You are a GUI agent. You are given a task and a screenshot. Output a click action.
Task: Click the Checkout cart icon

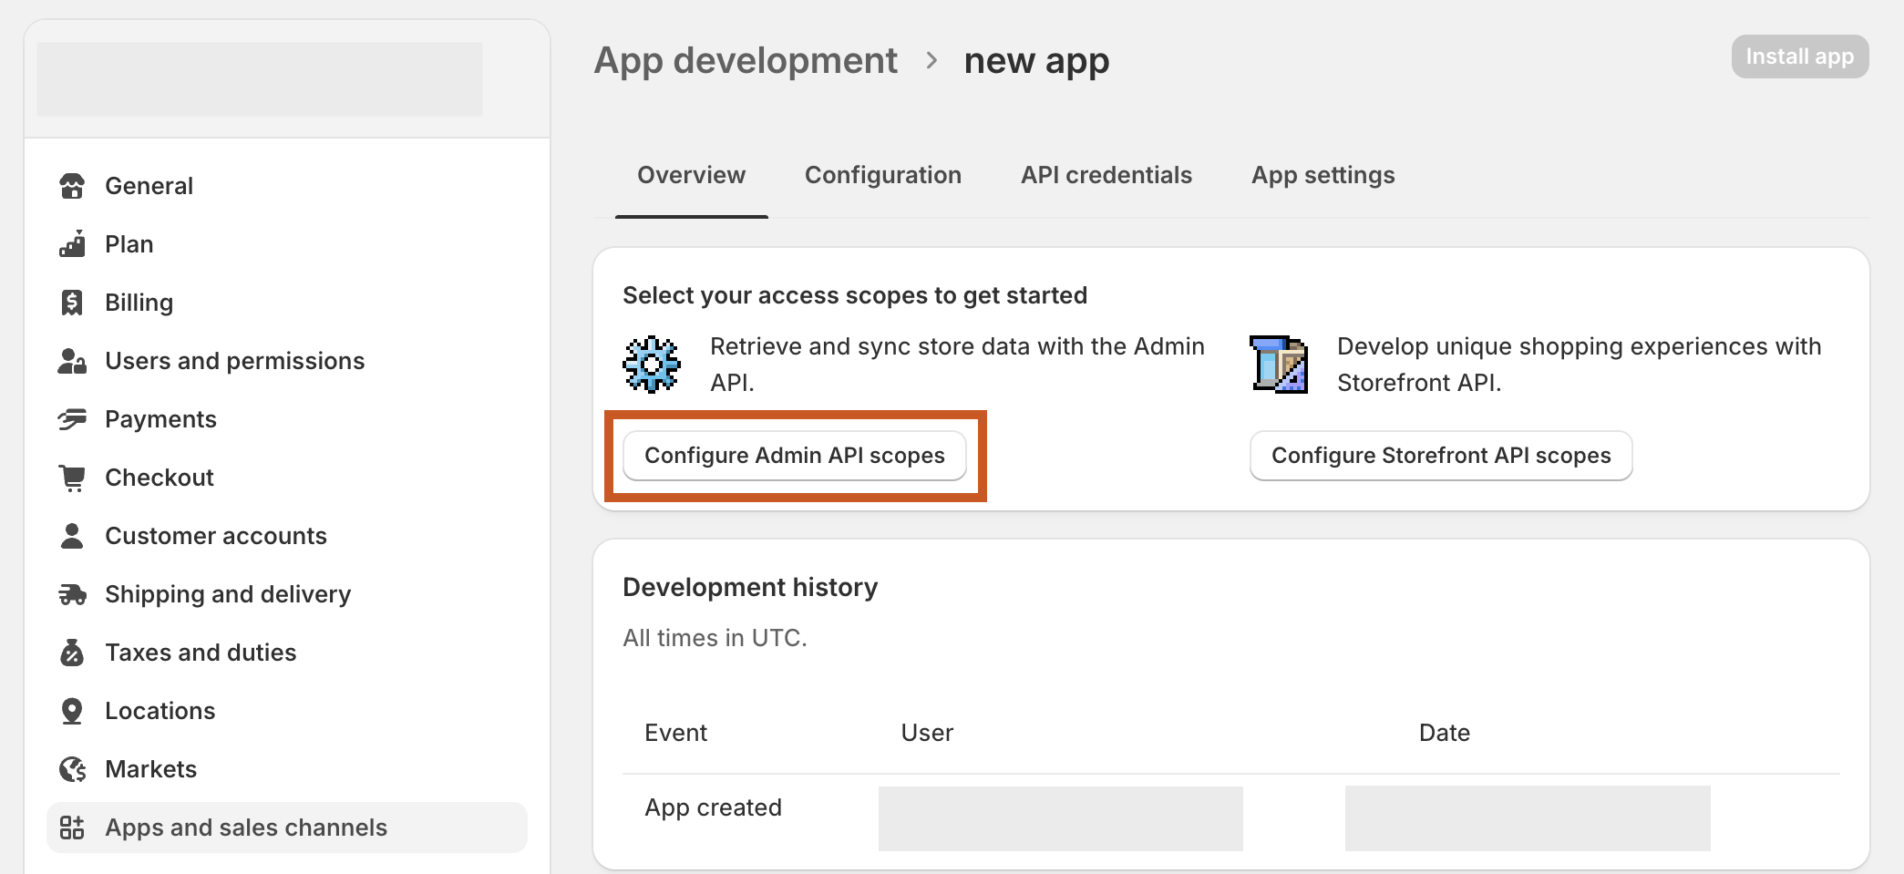pyautogui.click(x=72, y=478)
